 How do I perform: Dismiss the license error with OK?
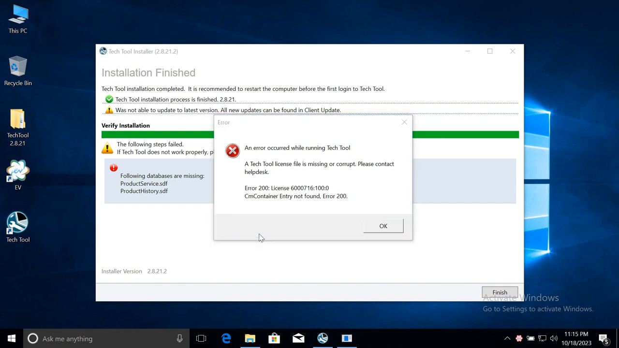click(x=383, y=226)
